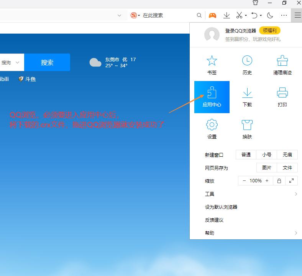The image size is (302, 276).
Task: Click the 25° ~ 34° temperature text
Action: click(117, 66)
